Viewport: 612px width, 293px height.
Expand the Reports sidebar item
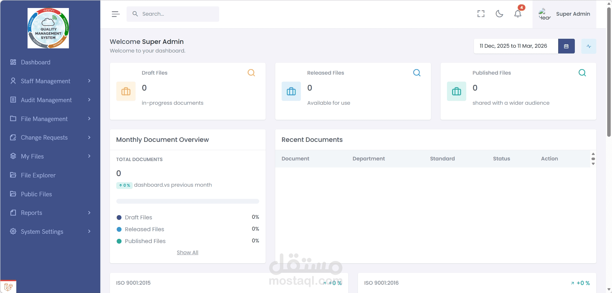click(89, 213)
